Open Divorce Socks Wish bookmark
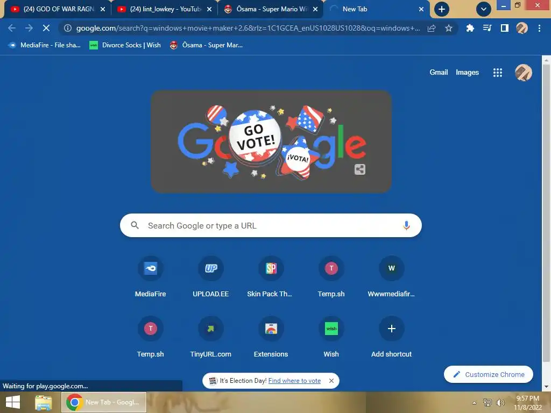The image size is (551, 413). (125, 45)
